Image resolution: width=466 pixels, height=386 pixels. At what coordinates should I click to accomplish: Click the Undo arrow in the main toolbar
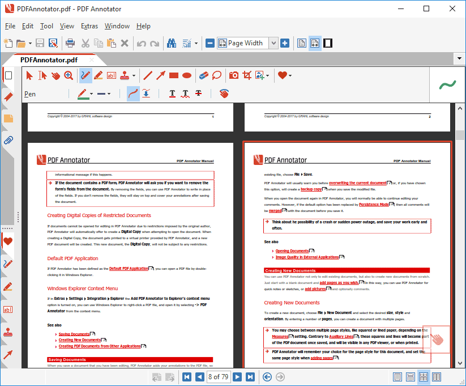(x=142, y=44)
